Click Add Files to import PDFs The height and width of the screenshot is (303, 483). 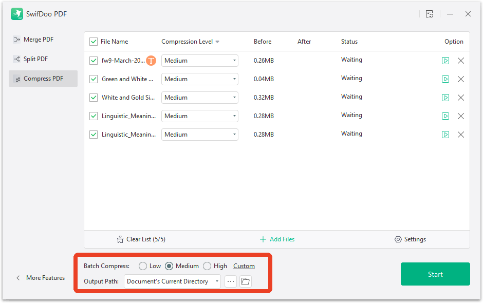[x=277, y=239]
